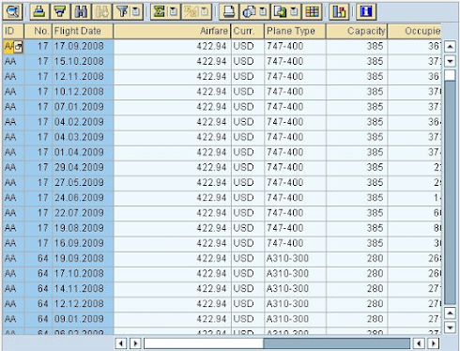
Task: Select the Plane Type column header
Action: (x=295, y=31)
